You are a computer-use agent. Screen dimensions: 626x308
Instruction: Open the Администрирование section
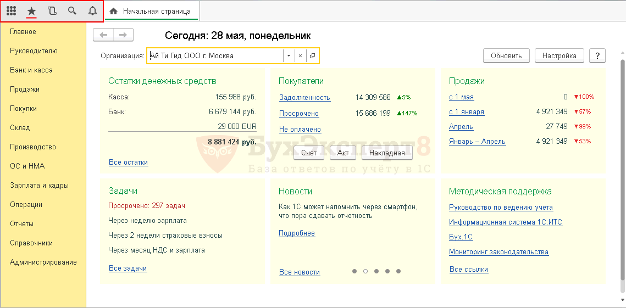tap(43, 262)
